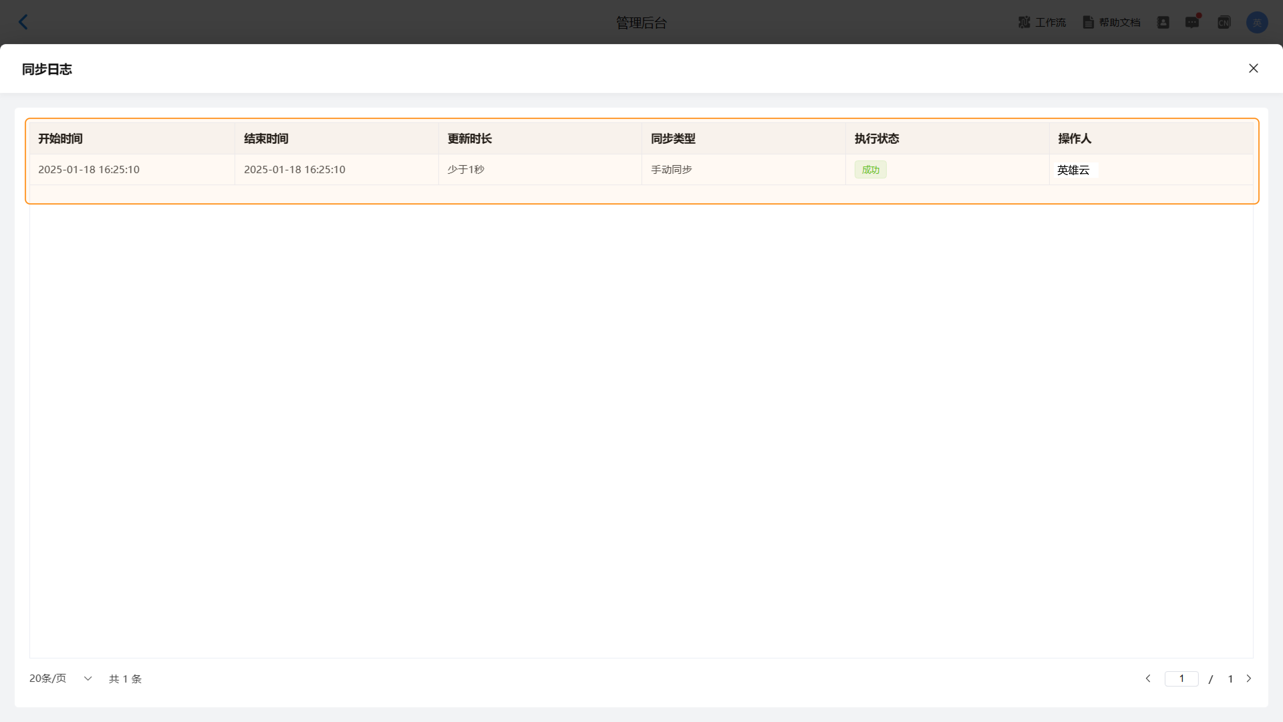
Task: Click the 同步类型 column header
Action: coord(744,138)
